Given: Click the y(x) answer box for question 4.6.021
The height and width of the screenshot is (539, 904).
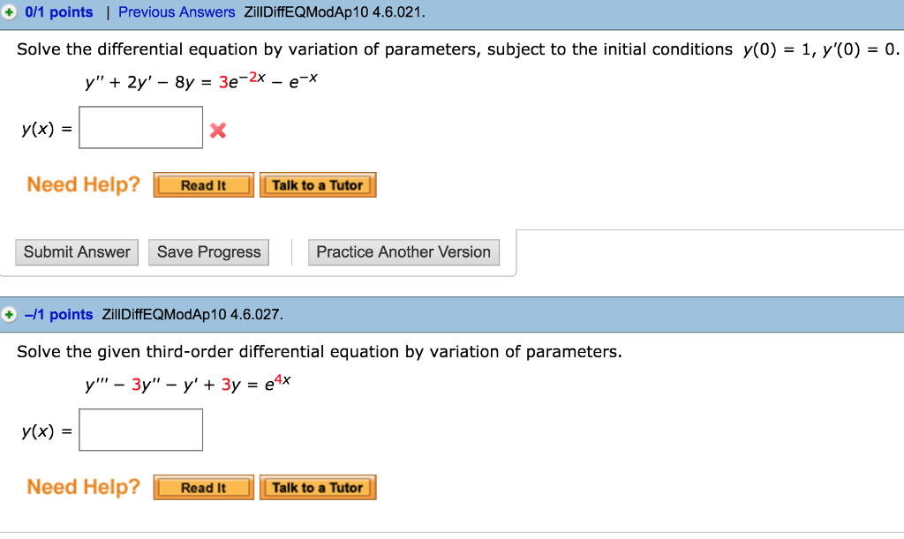Looking at the screenshot, I should pyautogui.click(x=141, y=128).
